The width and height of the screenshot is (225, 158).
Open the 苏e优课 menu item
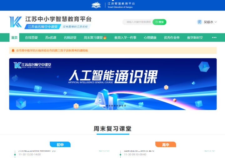51,37
